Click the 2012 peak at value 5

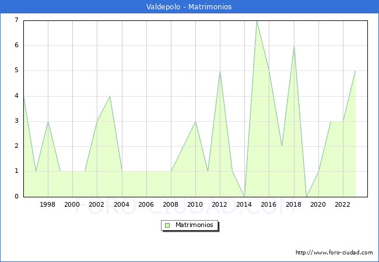[220, 71]
